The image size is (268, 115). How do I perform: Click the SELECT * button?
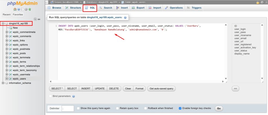click(x=57, y=89)
